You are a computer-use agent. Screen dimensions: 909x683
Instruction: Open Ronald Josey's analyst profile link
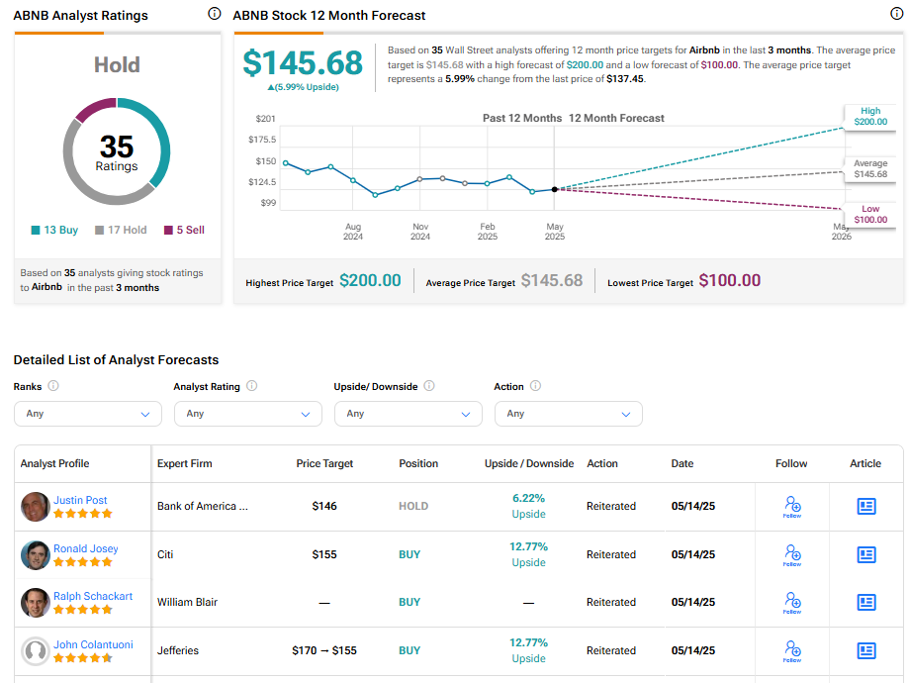pos(86,548)
